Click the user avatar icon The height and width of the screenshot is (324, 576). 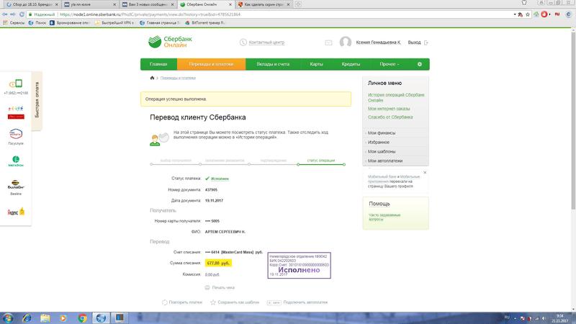coord(346,42)
